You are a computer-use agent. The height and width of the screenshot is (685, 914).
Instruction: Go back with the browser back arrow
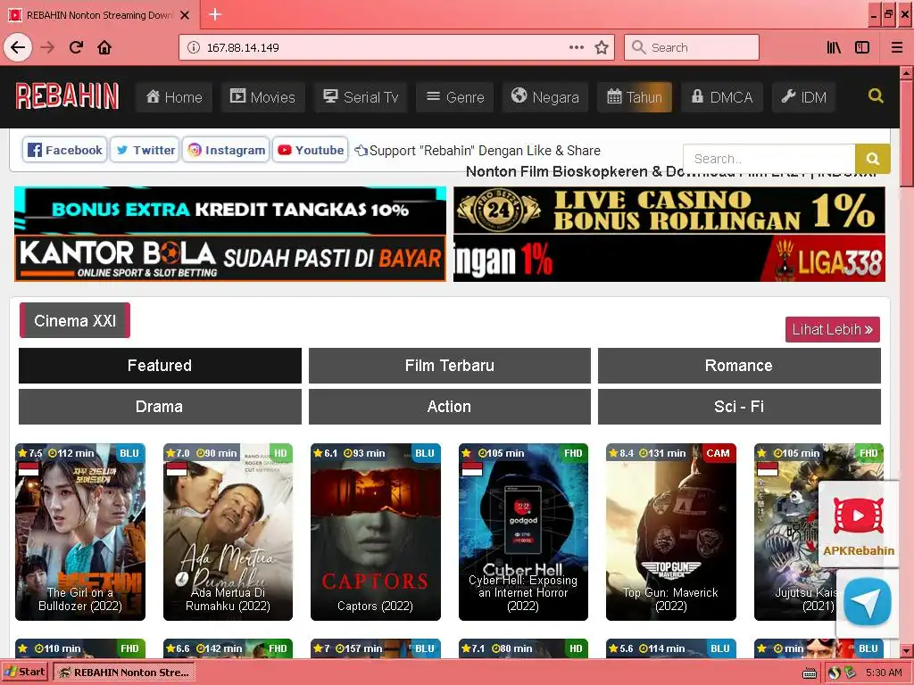[18, 47]
